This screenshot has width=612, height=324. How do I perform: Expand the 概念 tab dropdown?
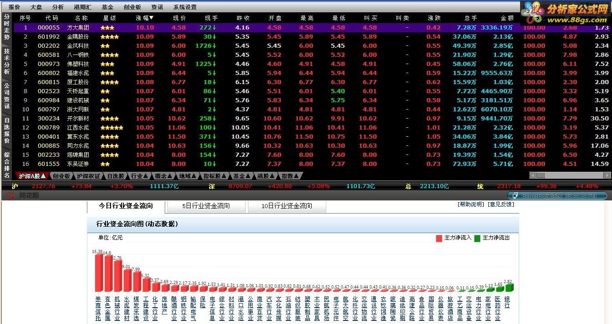[170, 176]
